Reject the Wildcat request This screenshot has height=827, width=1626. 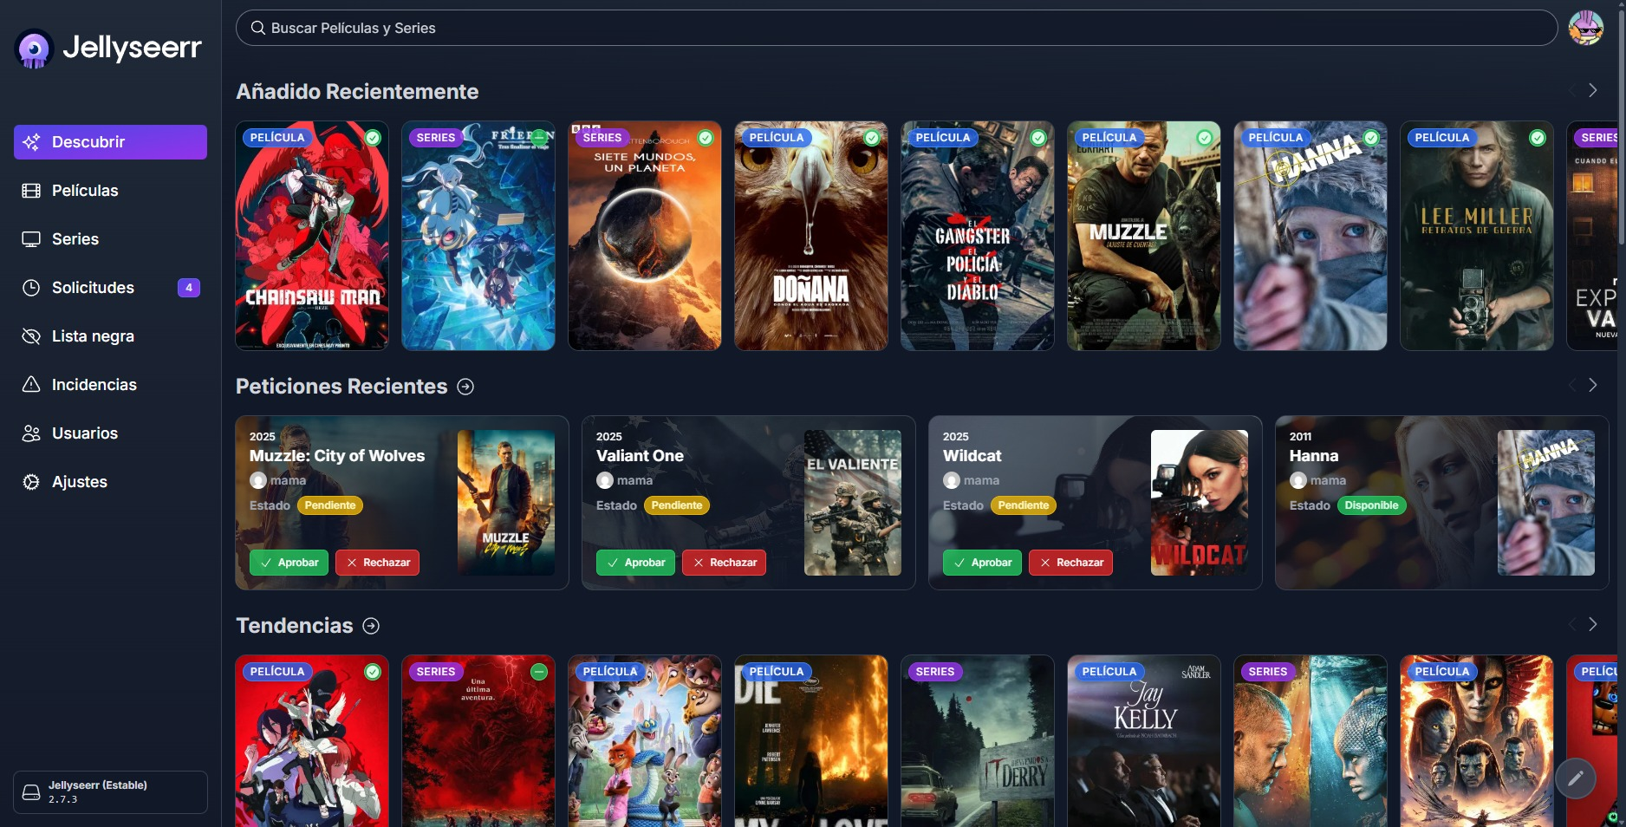click(1070, 563)
